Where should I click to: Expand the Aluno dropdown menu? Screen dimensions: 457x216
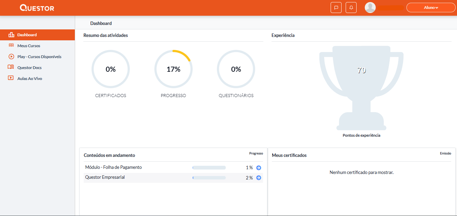pyautogui.click(x=431, y=8)
